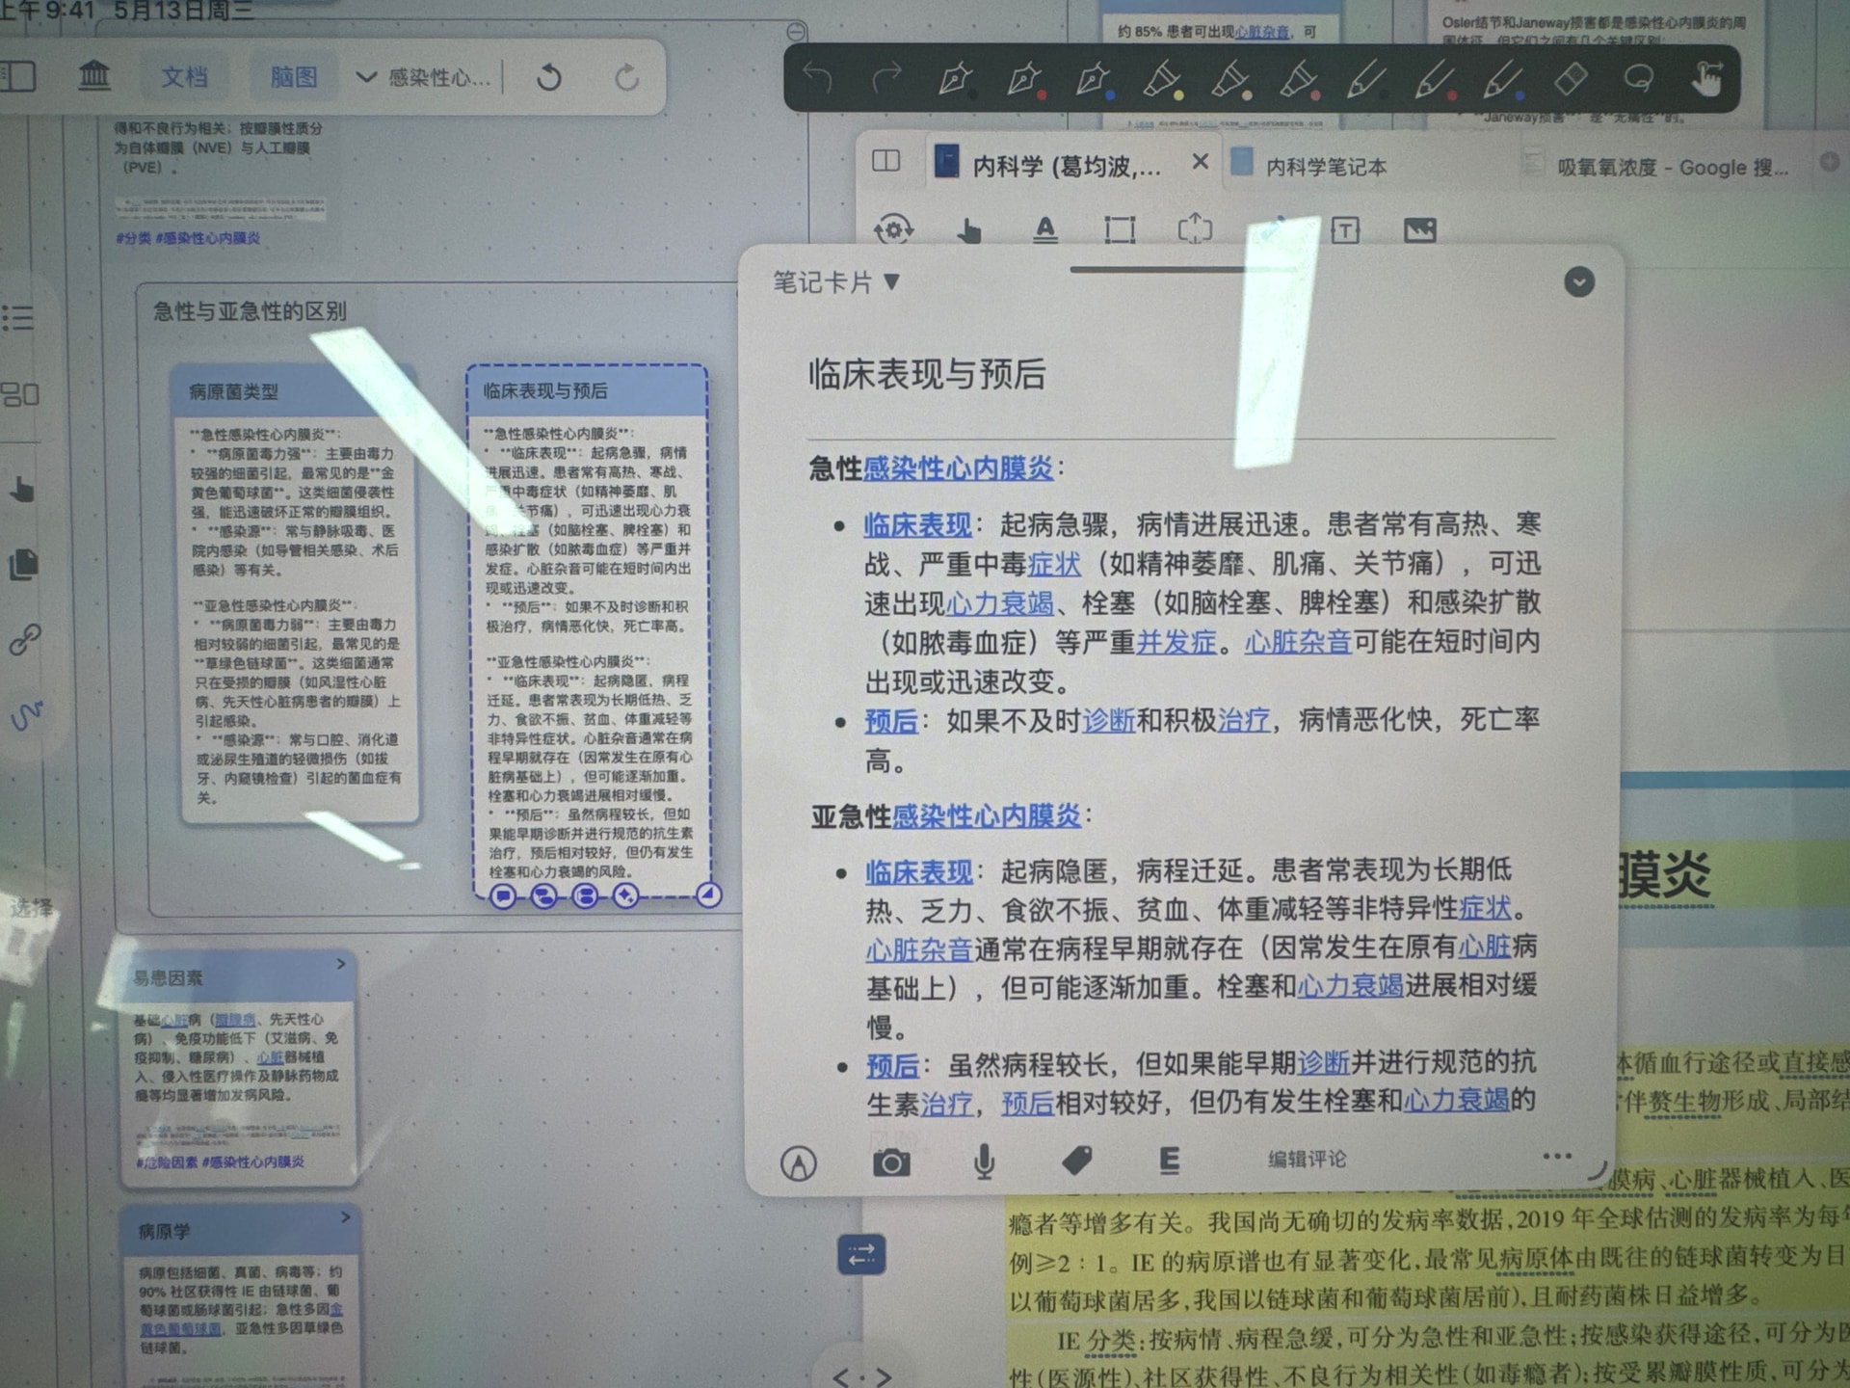
Task: Toggle the swap layout button
Action: 861,1254
